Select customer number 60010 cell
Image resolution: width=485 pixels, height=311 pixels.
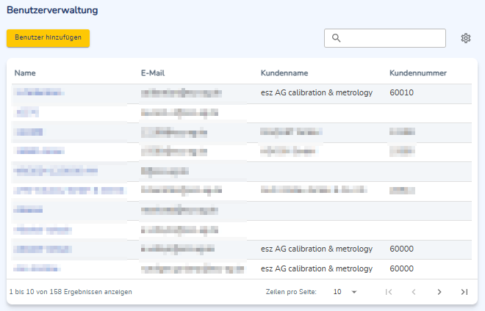[x=401, y=92]
